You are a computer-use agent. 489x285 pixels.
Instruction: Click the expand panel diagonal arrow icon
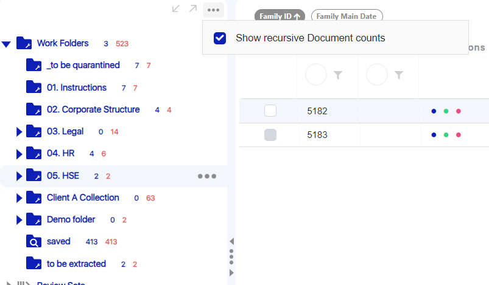(x=193, y=9)
